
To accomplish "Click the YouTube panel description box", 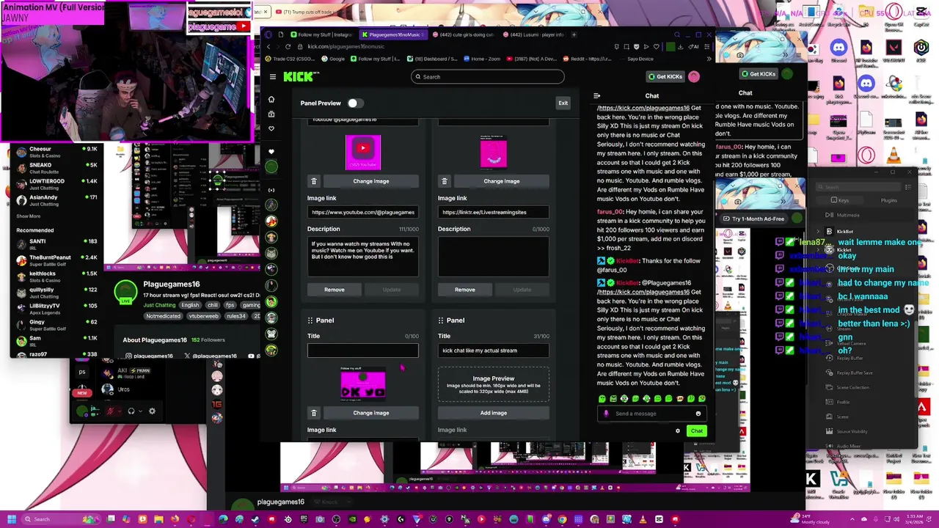I will [x=363, y=257].
